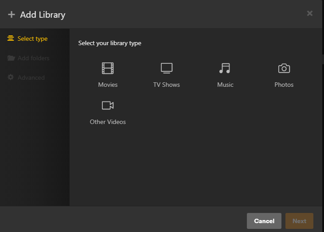The width and height of the screenshot is (324, 232).
Task: Choose the Other Videos camcorder icon
Action: (x=108, y=105)
